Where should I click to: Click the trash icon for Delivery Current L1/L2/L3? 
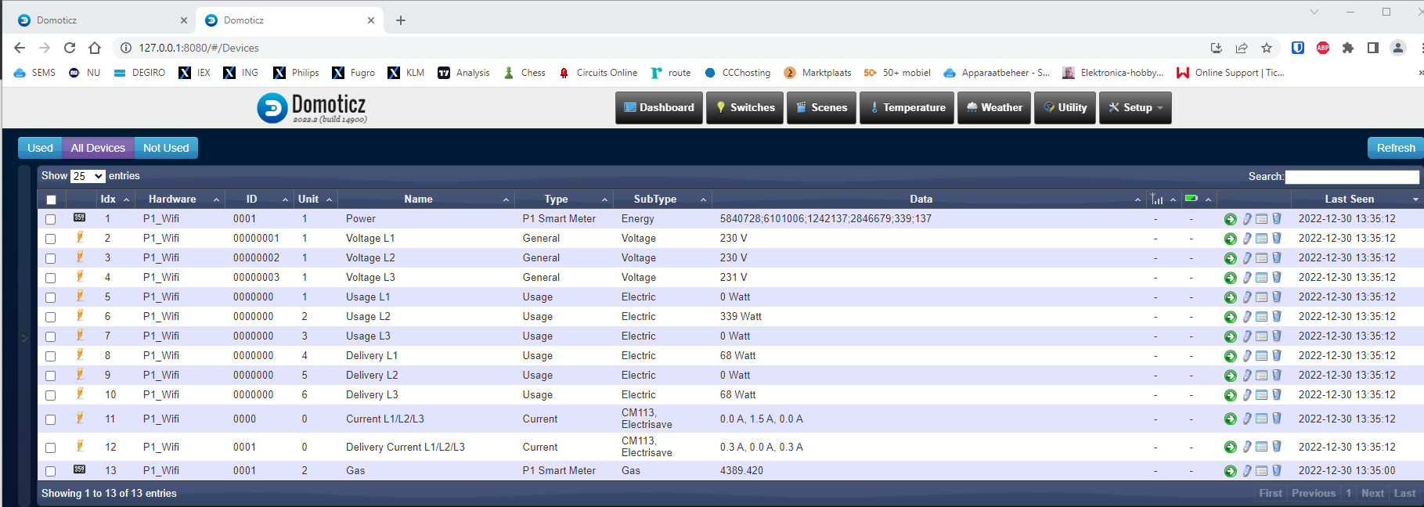tap(1277, 447)
